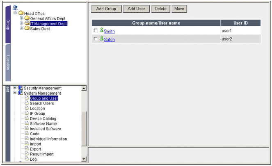Expand the General Affairs Dept. node

tap(21, 18)
